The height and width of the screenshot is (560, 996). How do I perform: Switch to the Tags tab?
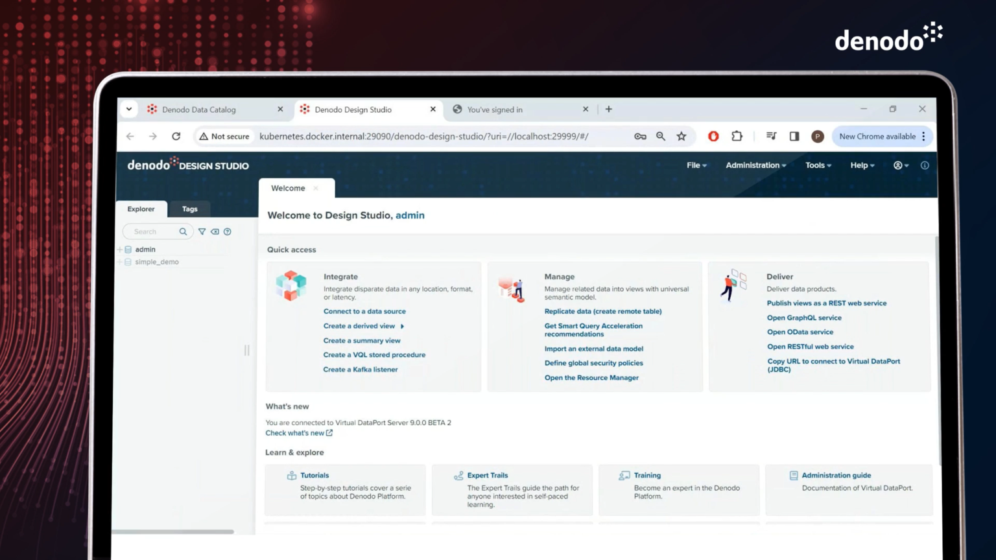point(189,209)
